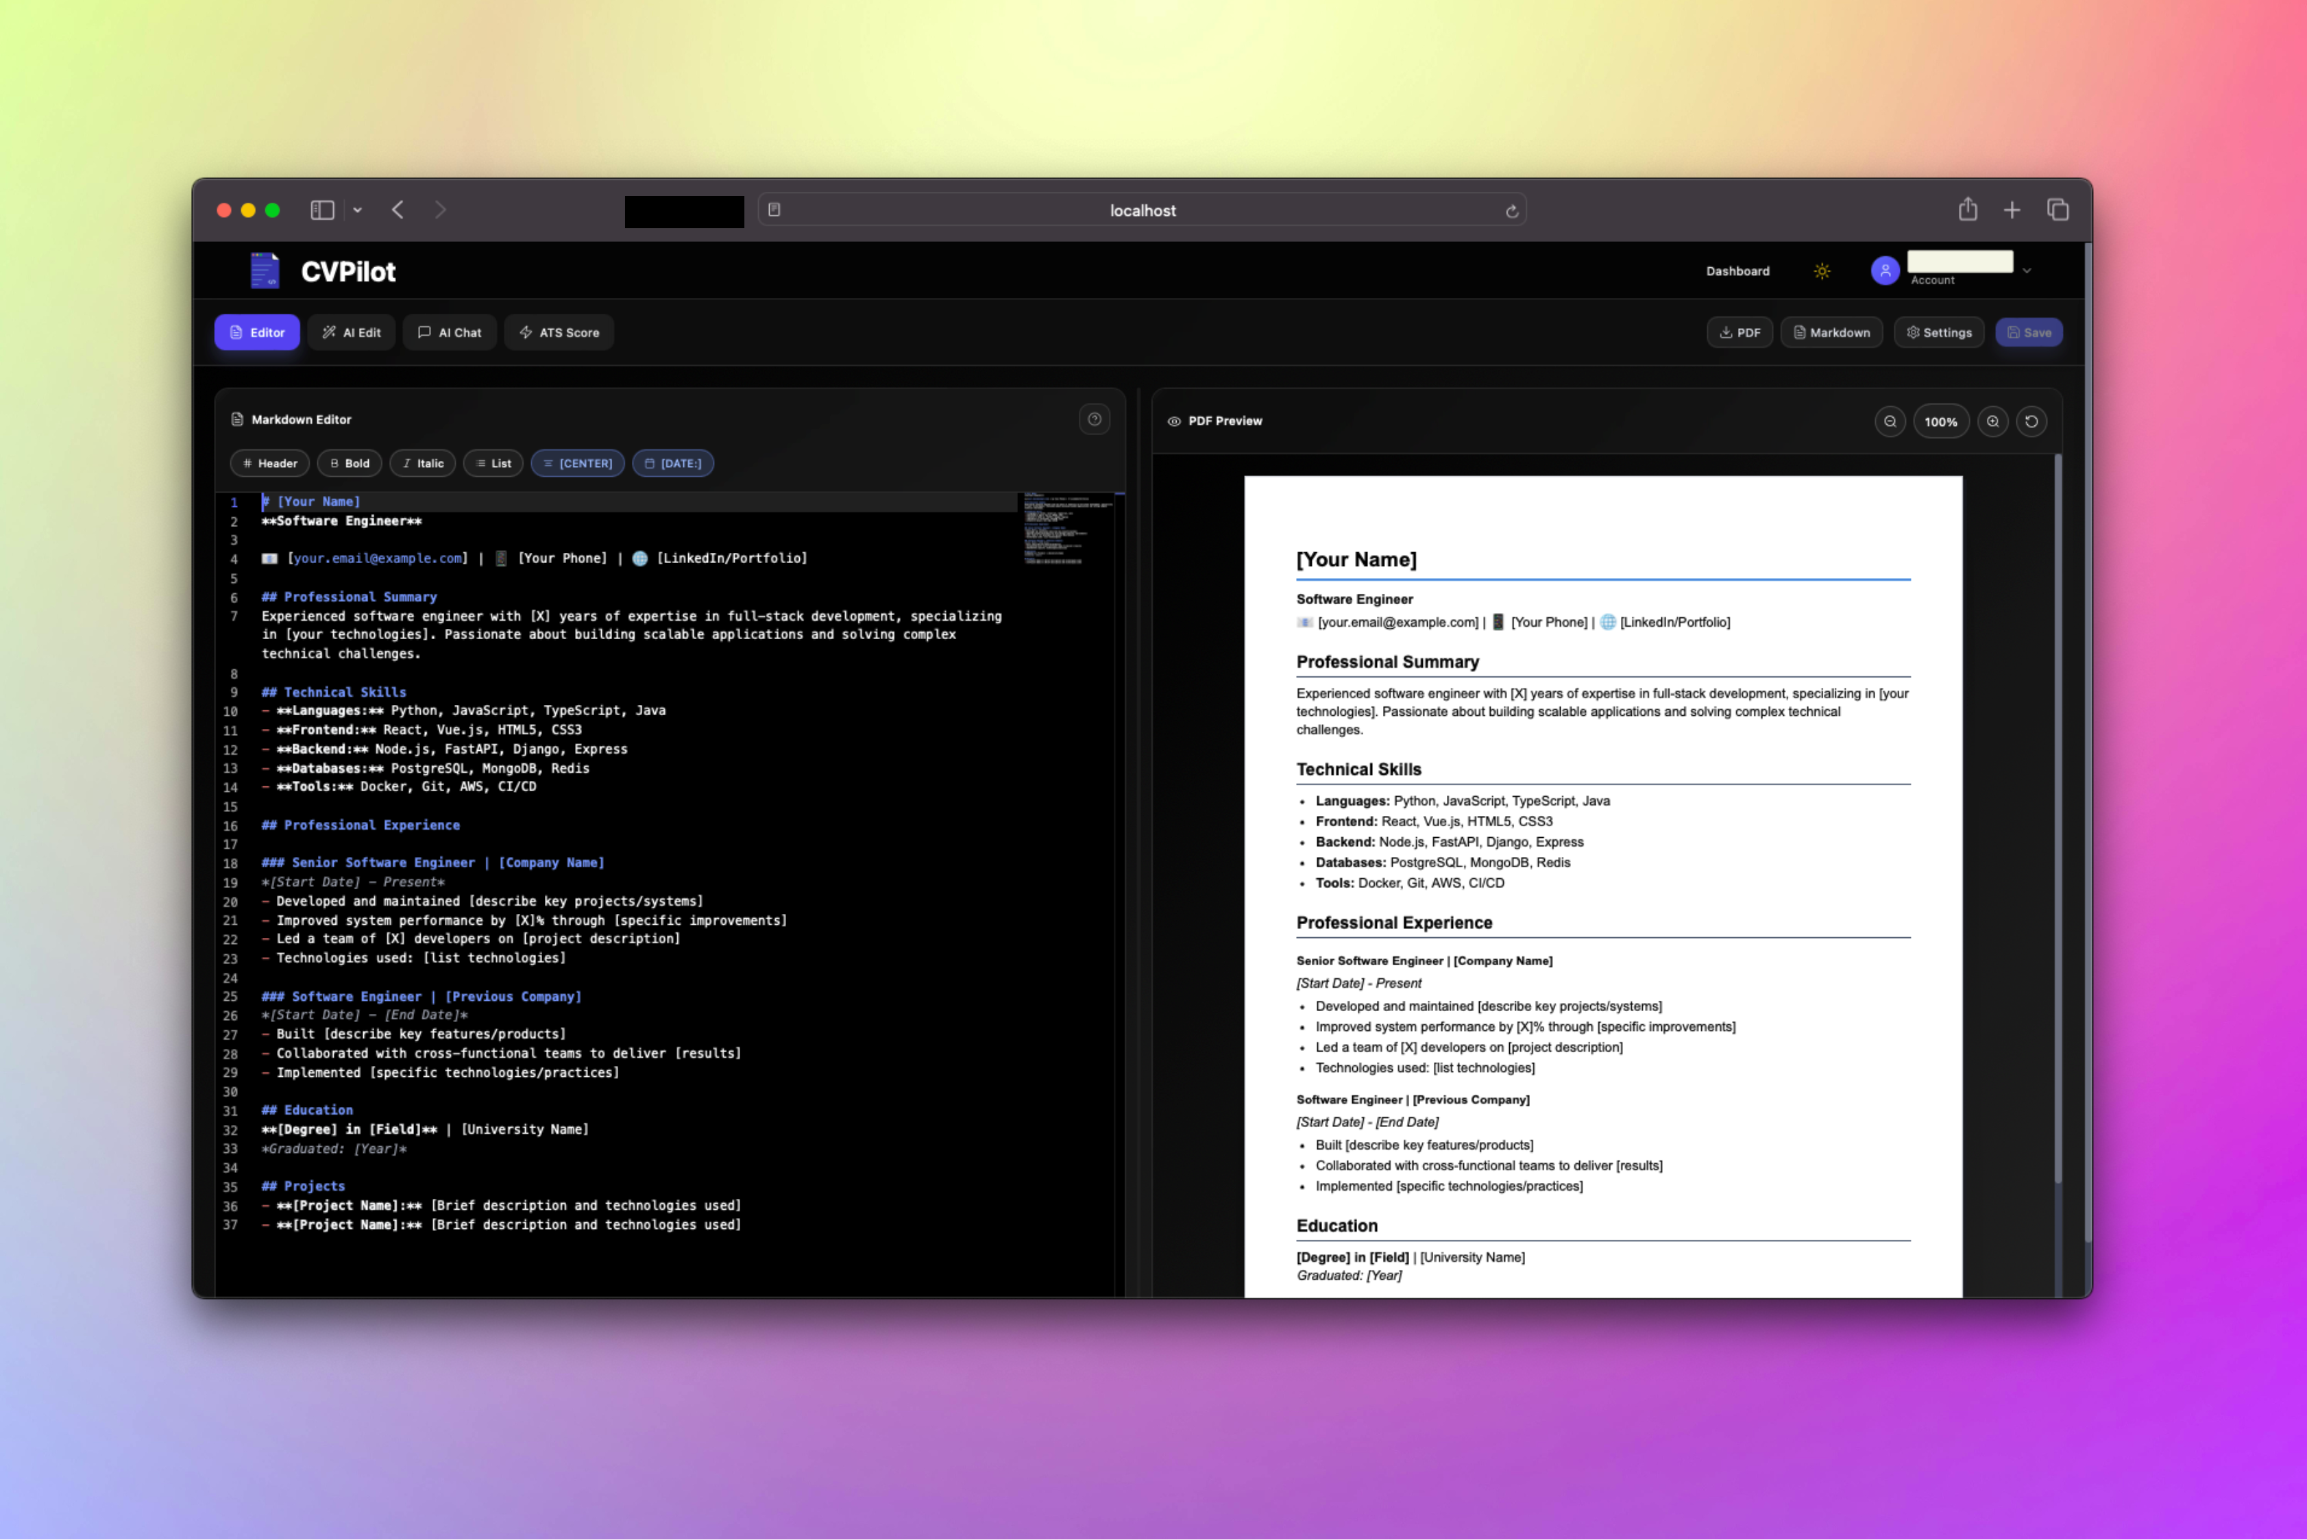Open the Markdown editor help icon
Viewport: 2307px width, 1540px height.
click(1095, 419)
